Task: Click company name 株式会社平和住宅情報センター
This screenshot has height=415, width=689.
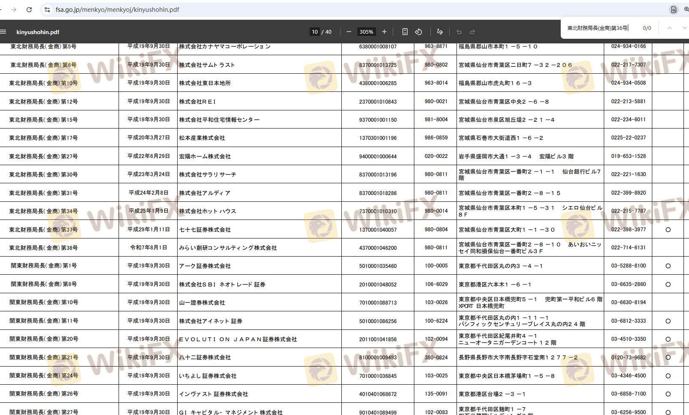Action: point(219,120)
